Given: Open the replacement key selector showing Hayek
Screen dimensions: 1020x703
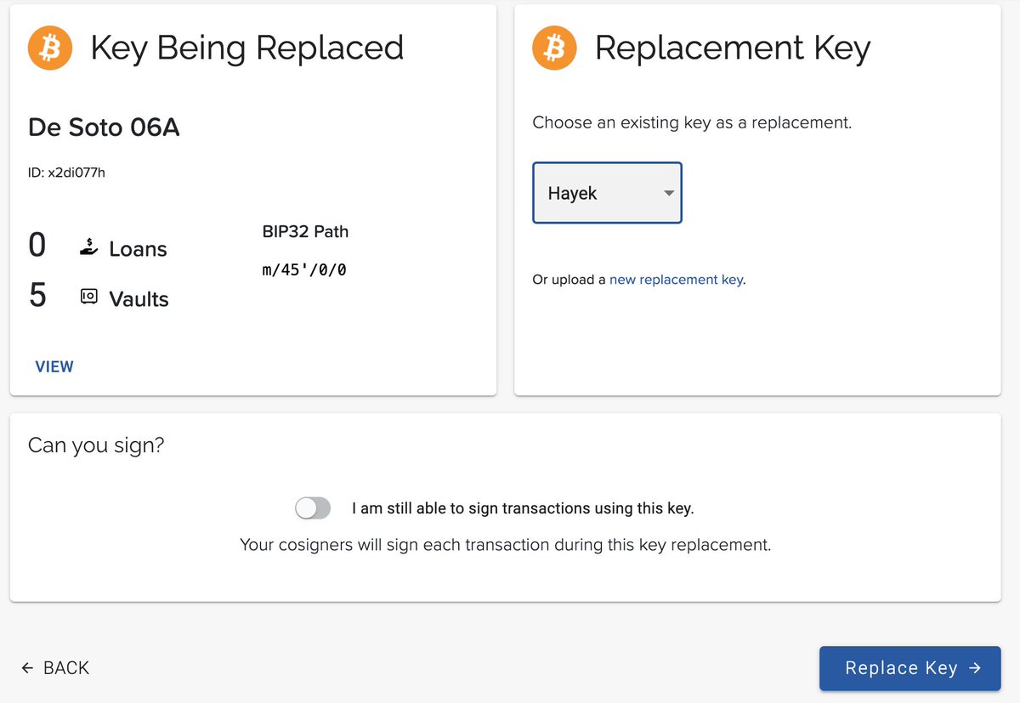Looking at the screenshot, I should [x=607, y=193].
